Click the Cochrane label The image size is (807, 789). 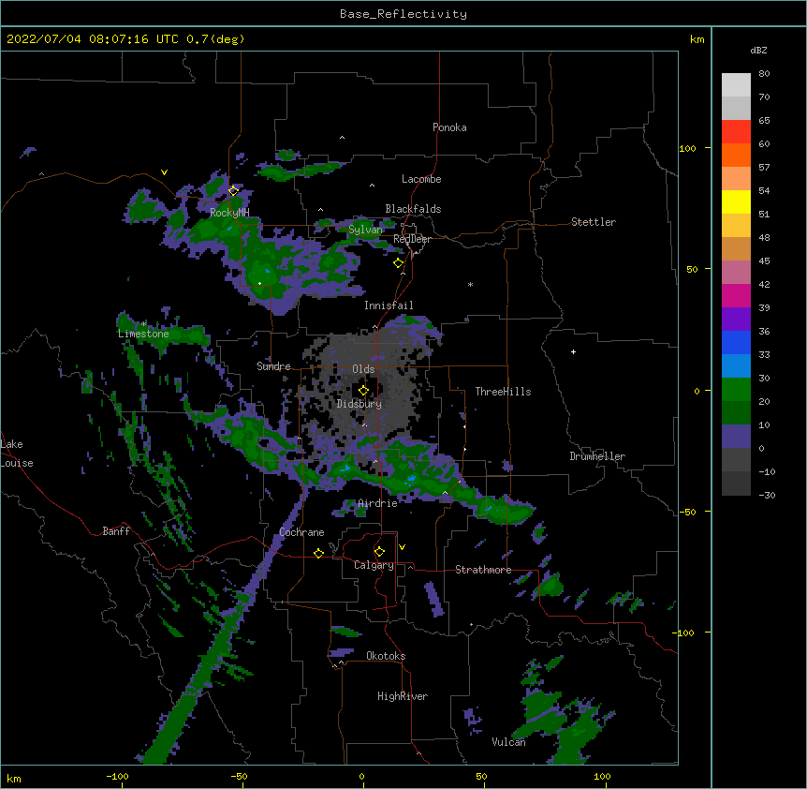[x=301, y=532]
